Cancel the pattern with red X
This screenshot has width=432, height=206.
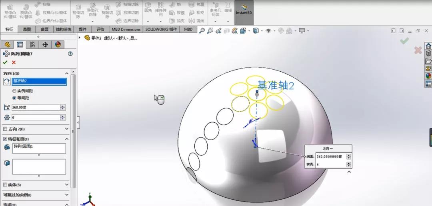coord(14,63)
